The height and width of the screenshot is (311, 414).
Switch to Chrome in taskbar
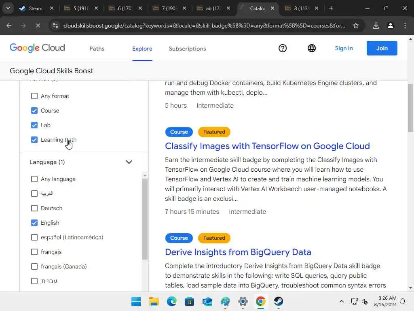[x=261, y=301]
